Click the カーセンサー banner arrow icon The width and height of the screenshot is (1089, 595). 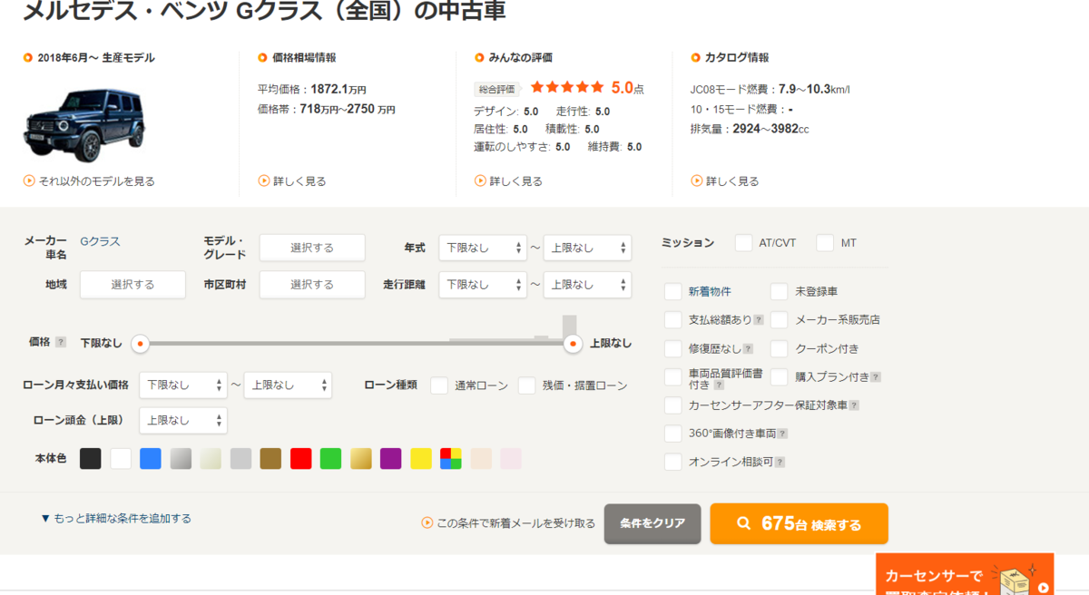(x=1044, y=587)
